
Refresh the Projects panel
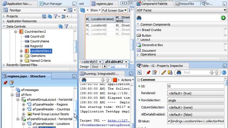tap(50, 16)
